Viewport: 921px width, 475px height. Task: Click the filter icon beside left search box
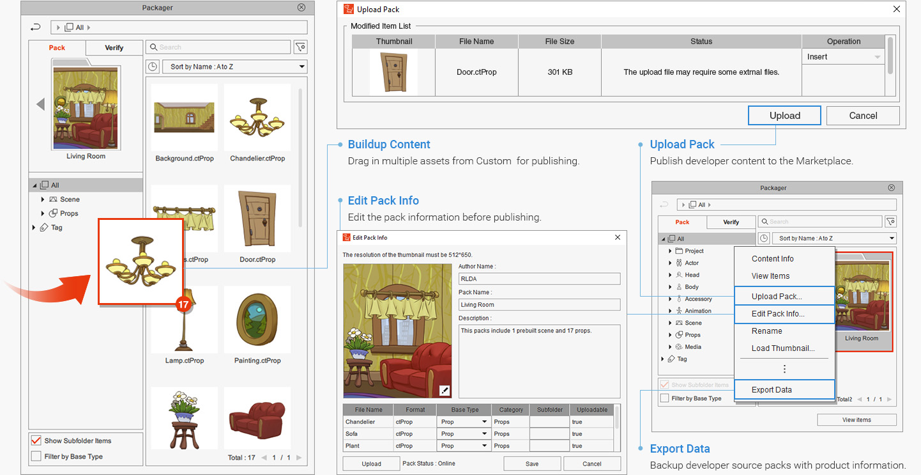tap(300, 47)
